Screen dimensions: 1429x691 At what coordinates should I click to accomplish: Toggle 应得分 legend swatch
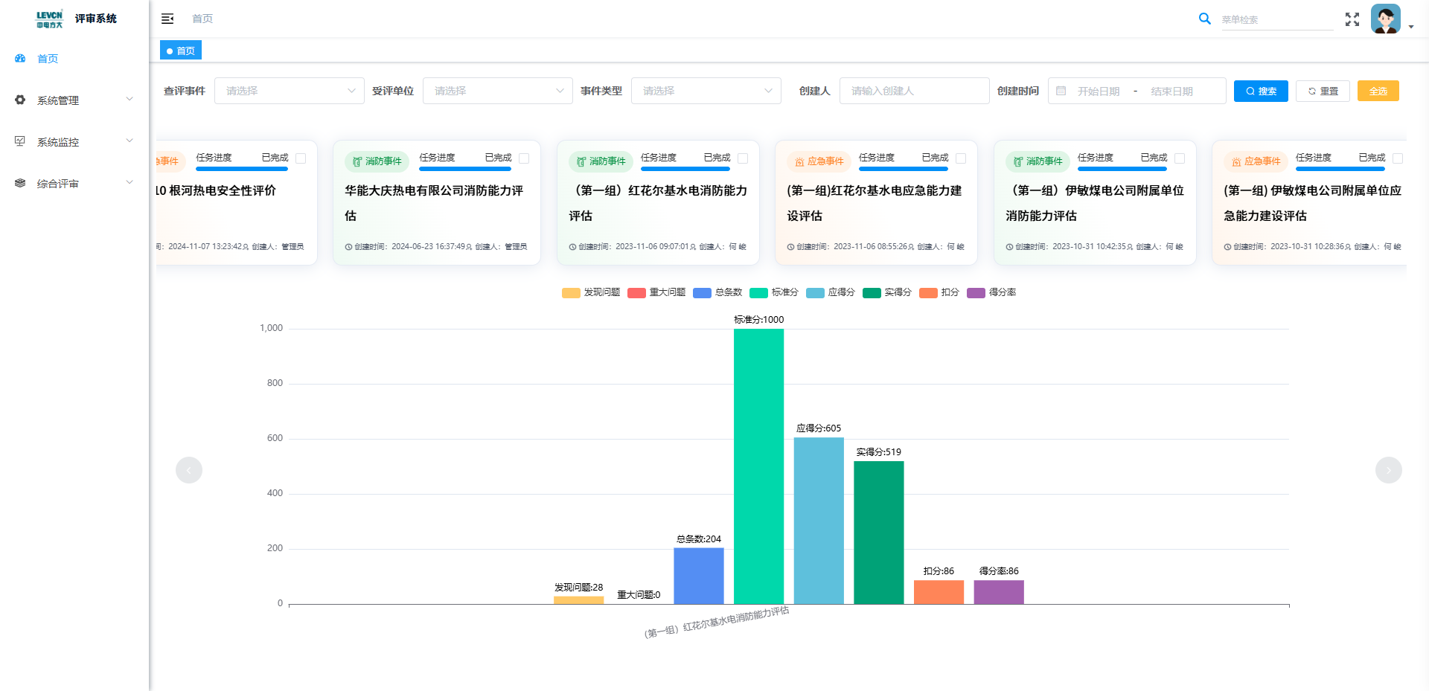tap(815, 293)
